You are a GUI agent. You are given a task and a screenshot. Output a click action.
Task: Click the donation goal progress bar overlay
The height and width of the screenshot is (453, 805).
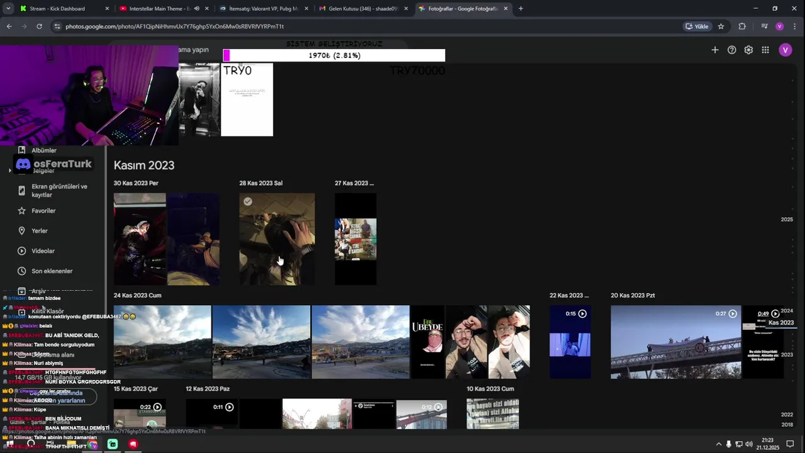click(x=334, y=55)
